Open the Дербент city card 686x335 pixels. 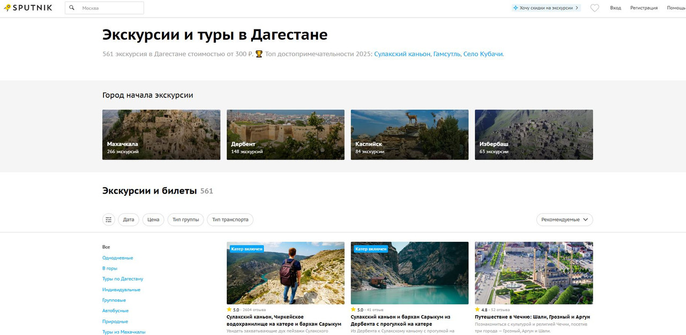(x=286, y=135)
